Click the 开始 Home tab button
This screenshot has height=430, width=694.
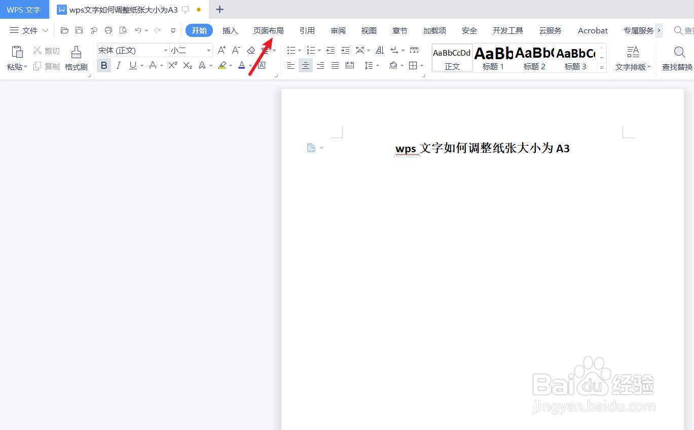pos(199,30)
